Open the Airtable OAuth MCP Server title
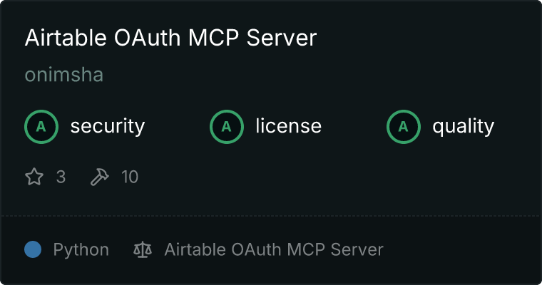 pyautogui.click(x=170, y=37)
